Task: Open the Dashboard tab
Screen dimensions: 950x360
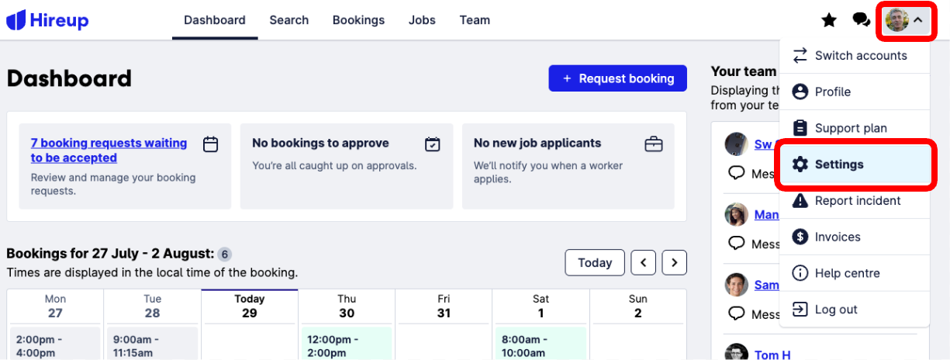Action: (215, 20)
